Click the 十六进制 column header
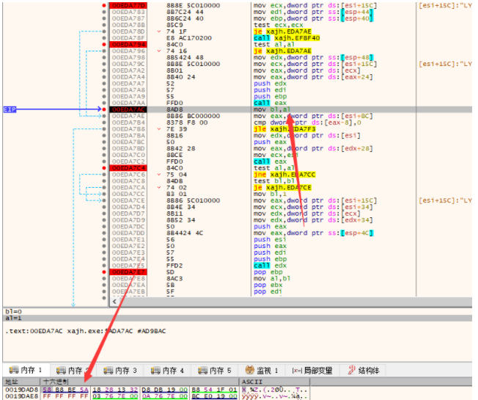Viewport: 478px width, 400px height. [139, 382]
